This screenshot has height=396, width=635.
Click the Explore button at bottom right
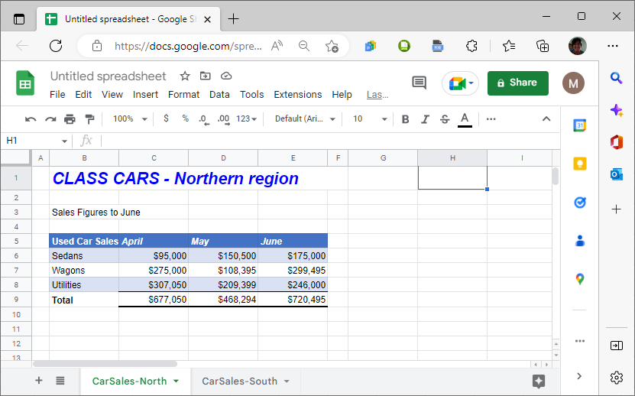click(539, 381)
